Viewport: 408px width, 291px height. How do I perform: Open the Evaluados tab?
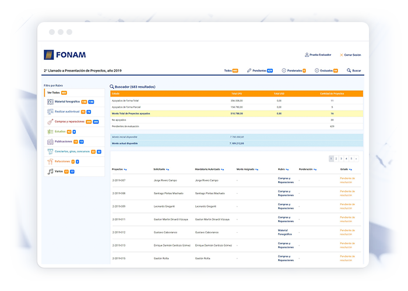point(326,70)
